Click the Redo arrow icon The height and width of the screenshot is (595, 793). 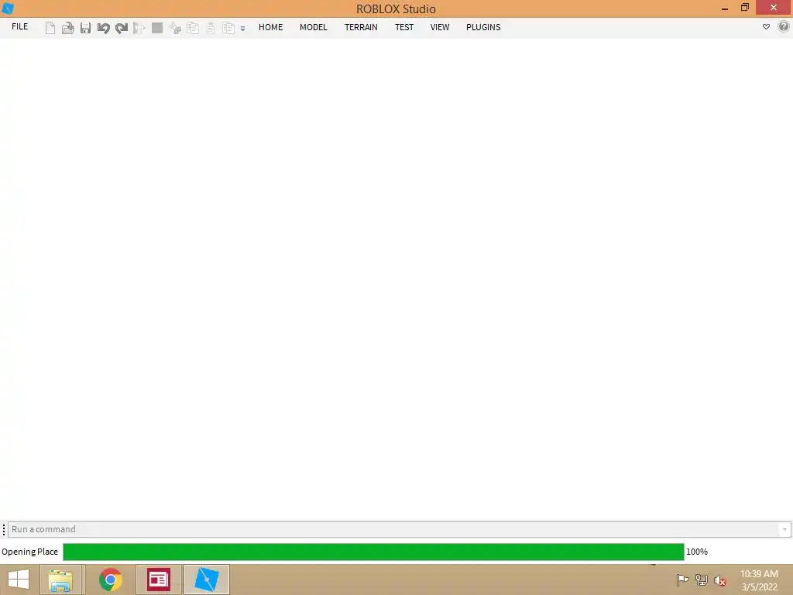[122, 28]
